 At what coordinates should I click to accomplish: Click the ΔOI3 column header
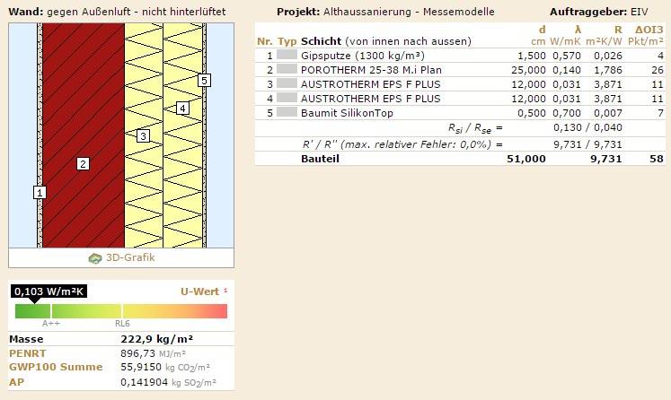646,35
